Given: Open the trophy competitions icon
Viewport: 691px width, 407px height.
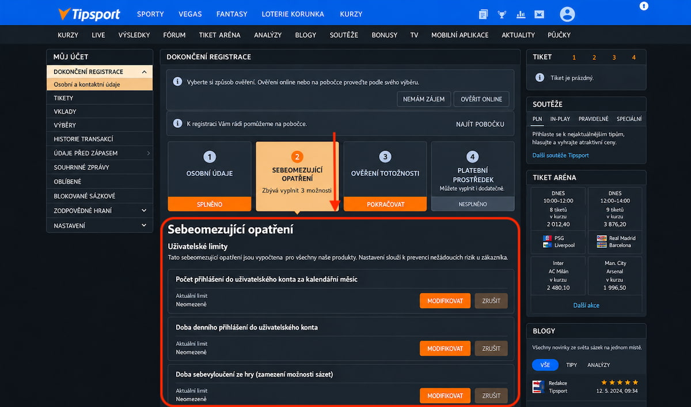Looking at the screenshot, I should point(502,14).
